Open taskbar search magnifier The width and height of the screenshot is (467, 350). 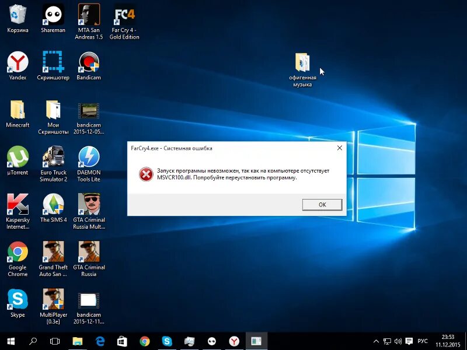tap(33, 341)
